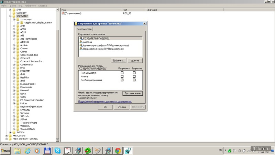Click the СОЗДАТЕЛЬ-ВЛАДЕЛЕЦ user group icon
The width and height of the screenshot is (275, 155).
(x=81, y=38)
